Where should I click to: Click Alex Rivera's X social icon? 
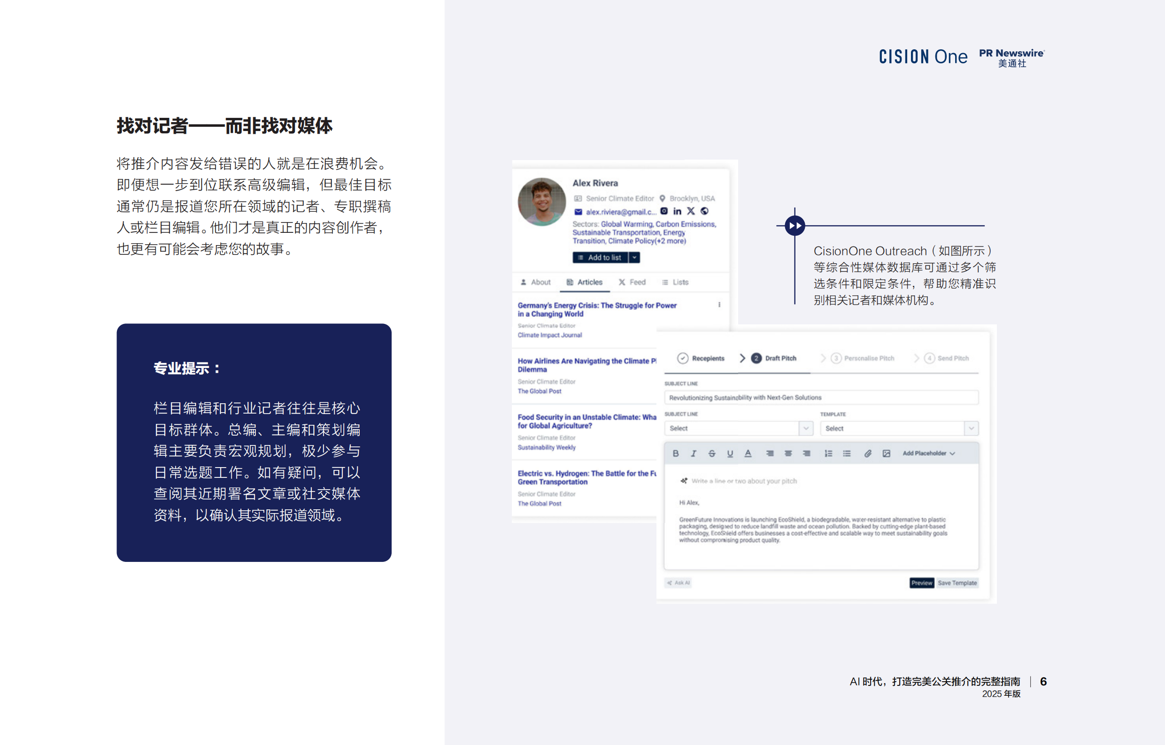(x=691, y=211)
